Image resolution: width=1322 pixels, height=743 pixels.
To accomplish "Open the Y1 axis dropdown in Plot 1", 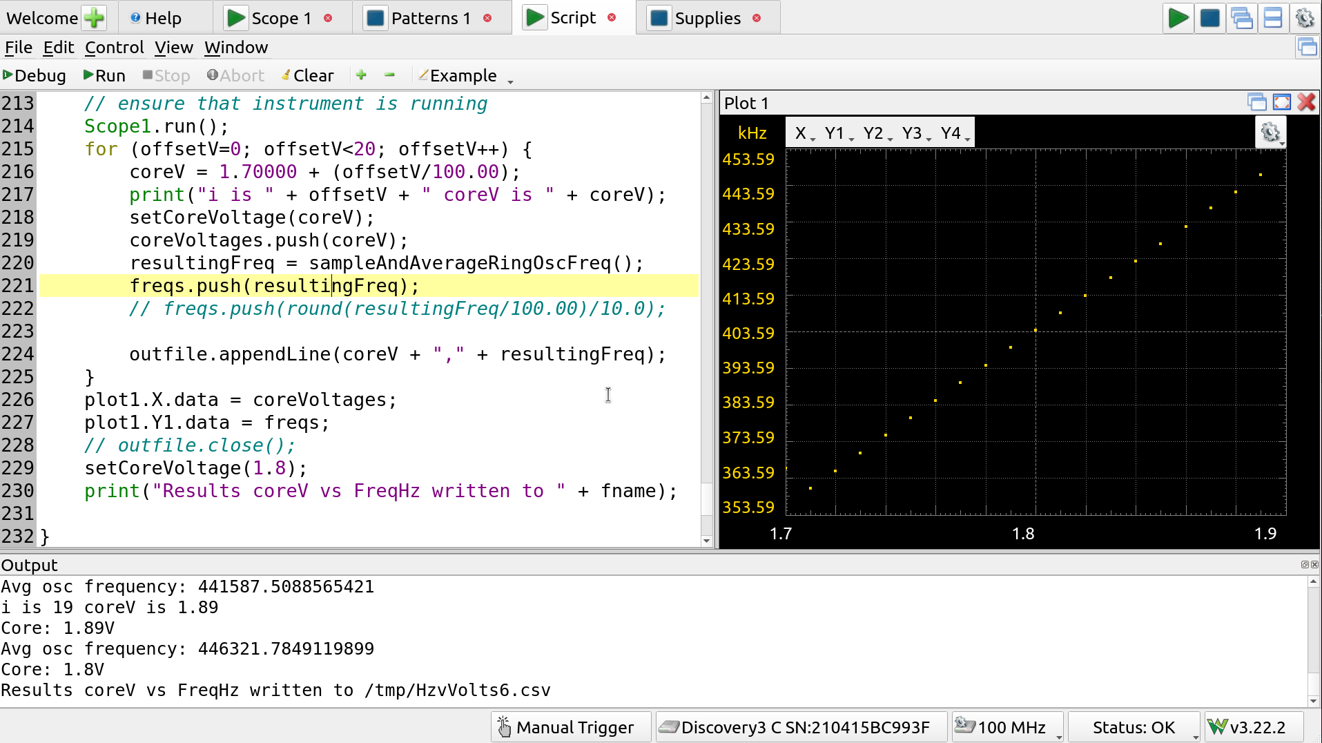I will (839, 133).
